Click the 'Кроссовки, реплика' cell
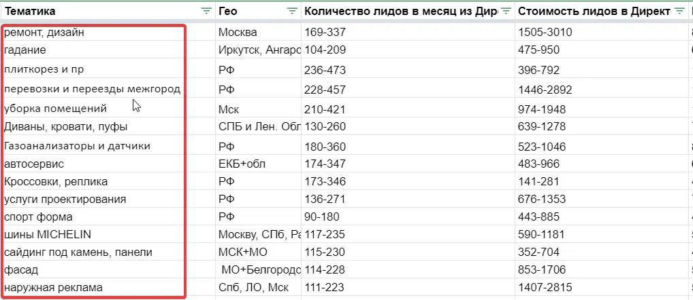The height and width of the screenshot is (300, 693). (x=56, y=181)
